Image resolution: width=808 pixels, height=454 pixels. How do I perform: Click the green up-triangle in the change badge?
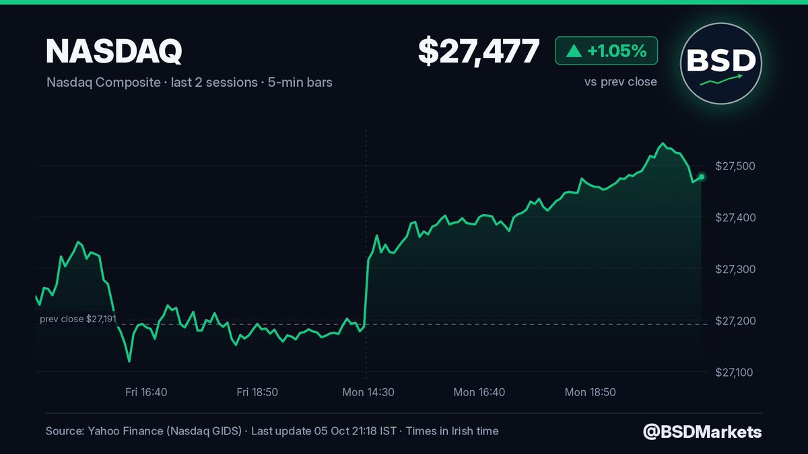pos(572,51)
